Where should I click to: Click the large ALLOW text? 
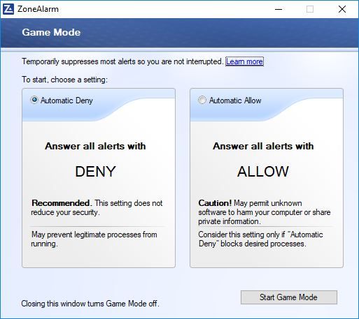click(263, 172)
